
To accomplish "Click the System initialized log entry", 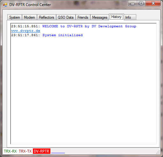I will coord(63,35).
